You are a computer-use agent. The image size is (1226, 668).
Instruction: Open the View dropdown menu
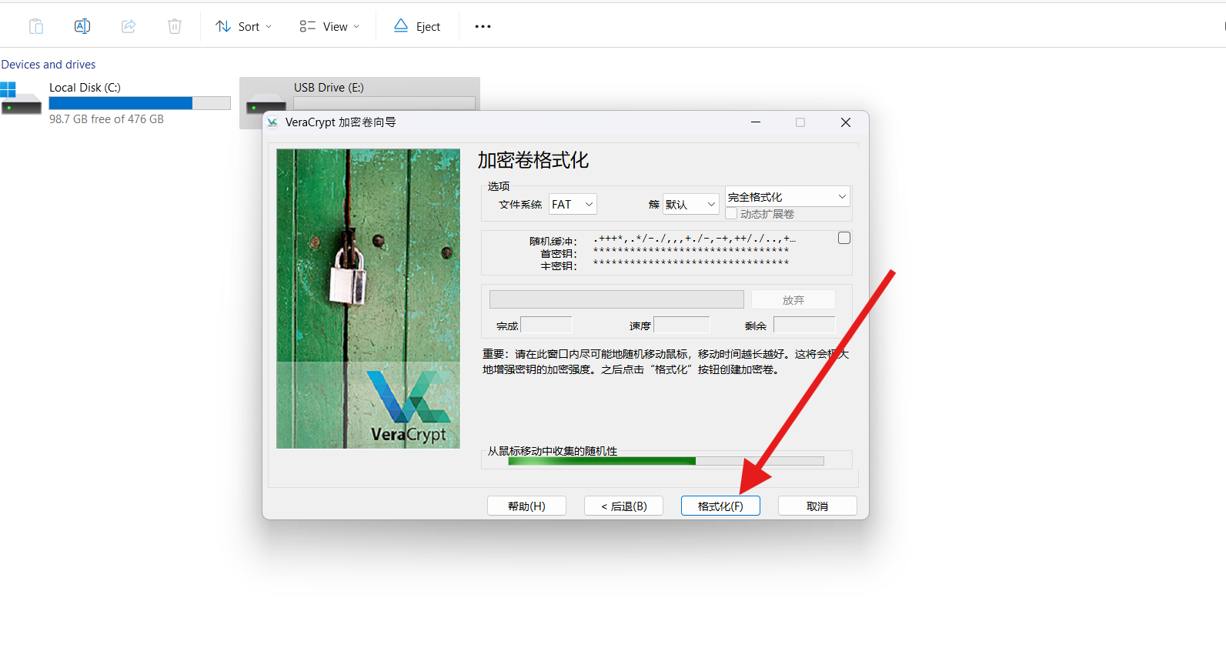[329, 26]
